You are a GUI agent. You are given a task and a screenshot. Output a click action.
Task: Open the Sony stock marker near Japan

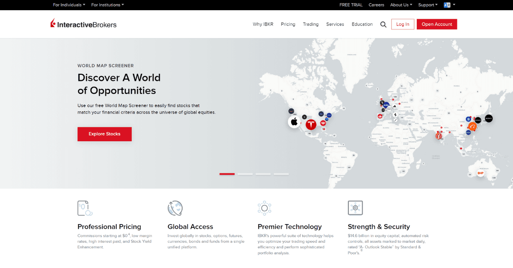(489, 119)
